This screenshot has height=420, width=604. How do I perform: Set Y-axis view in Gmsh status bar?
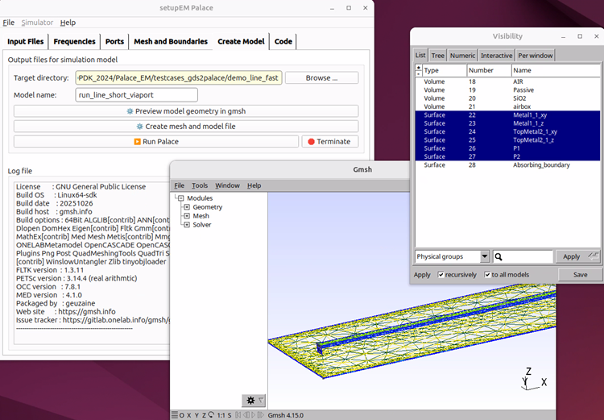197,415
